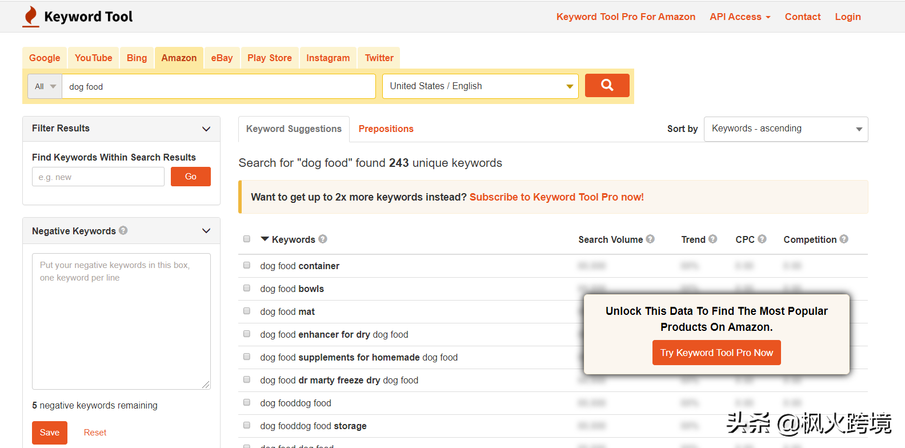Click the 'dog food container' keyword
The width and height of the screenshot is (905, 448).
[x=300, y=266]
